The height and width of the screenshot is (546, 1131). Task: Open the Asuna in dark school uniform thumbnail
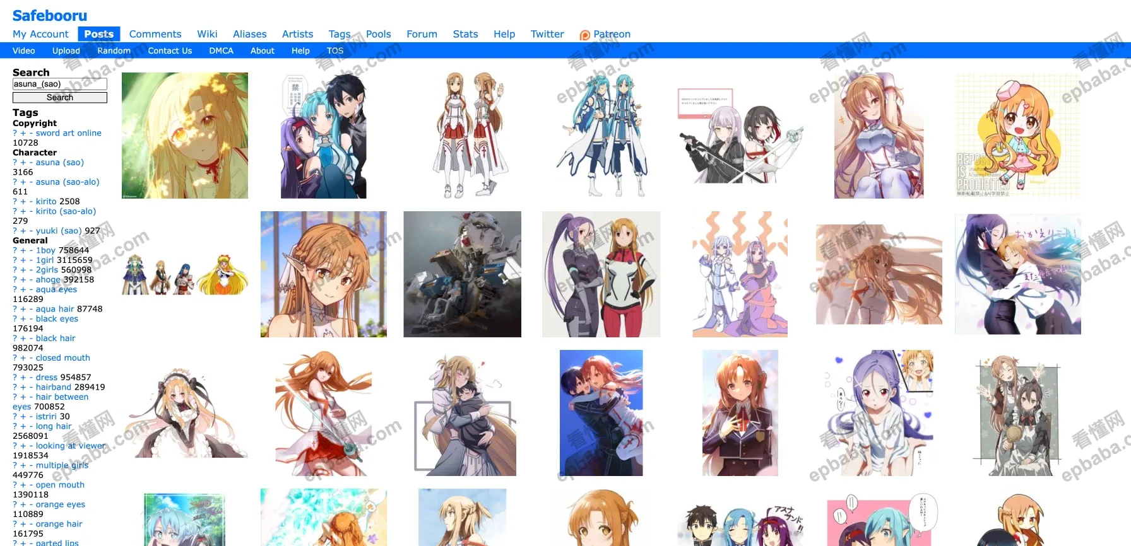click(740, 413)
